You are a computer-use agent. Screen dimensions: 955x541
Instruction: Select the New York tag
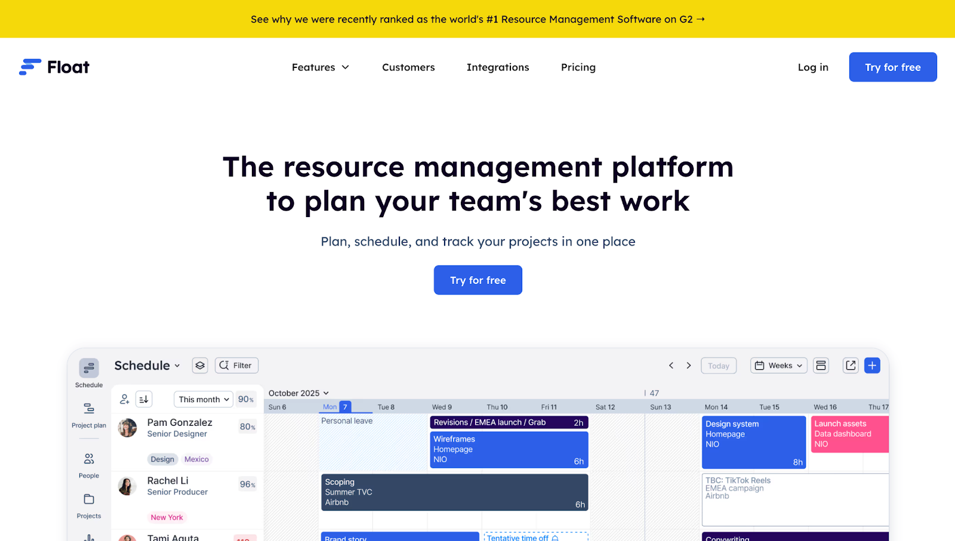[167, 517]
